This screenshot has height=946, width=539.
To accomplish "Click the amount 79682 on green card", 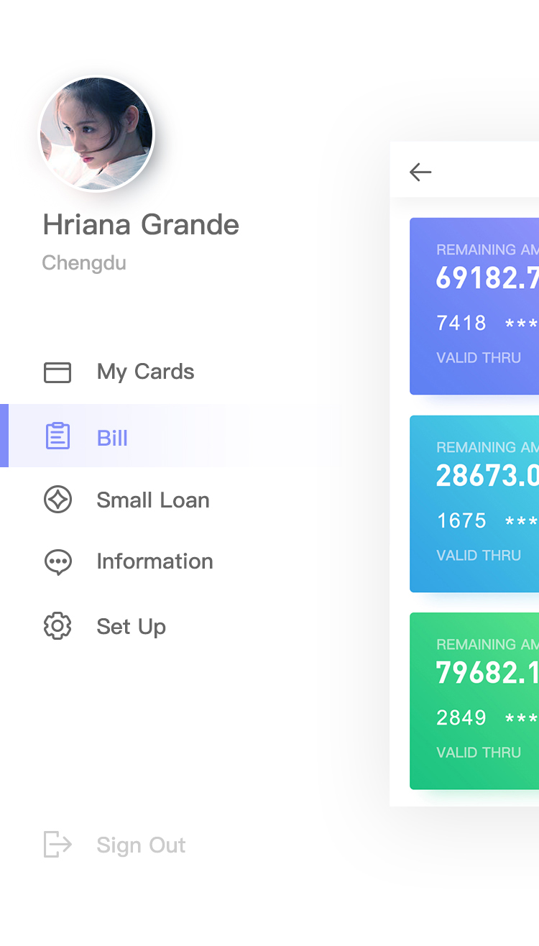I will (487, 673).
